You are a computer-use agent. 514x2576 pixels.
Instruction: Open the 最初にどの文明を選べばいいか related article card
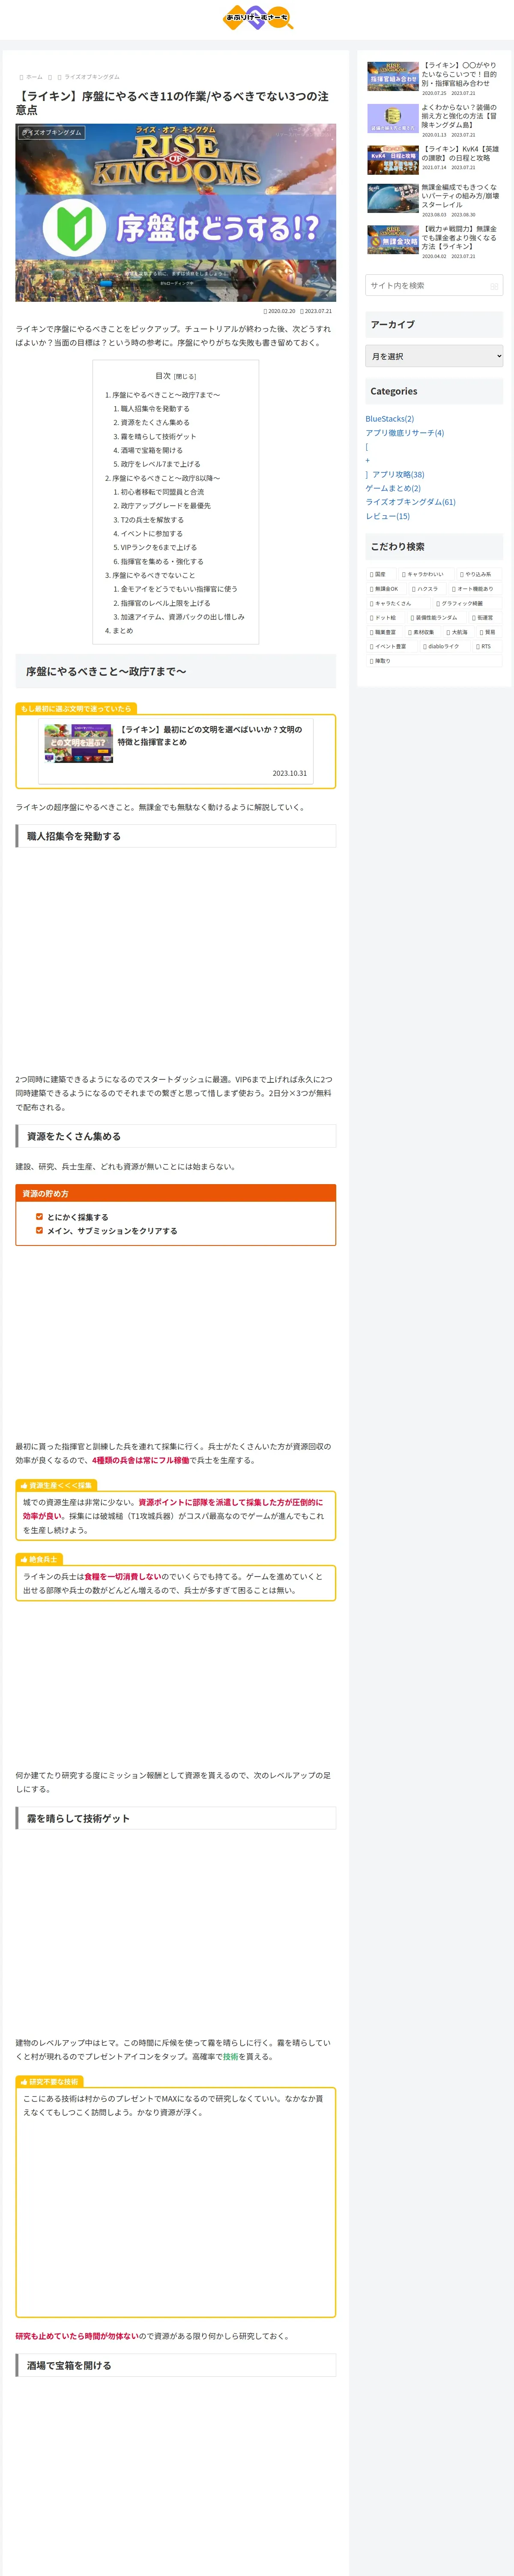pos(176,751)
